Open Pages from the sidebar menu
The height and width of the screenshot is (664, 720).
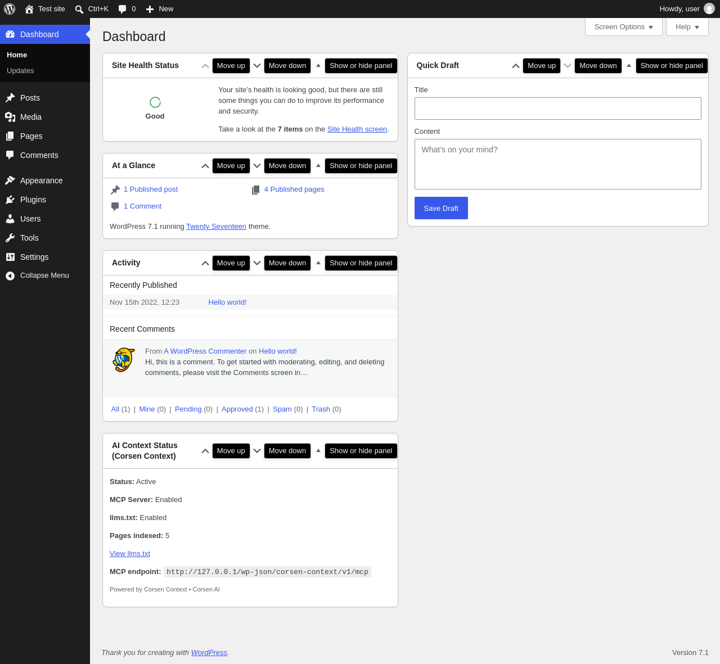pyautogui.click(x=45, y=136)
